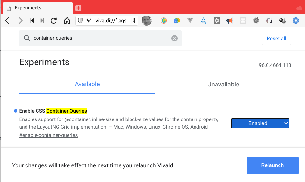The image size is (305, 182).
Task: Open the #enable-container-queries link
Action: tap(48, 135)
